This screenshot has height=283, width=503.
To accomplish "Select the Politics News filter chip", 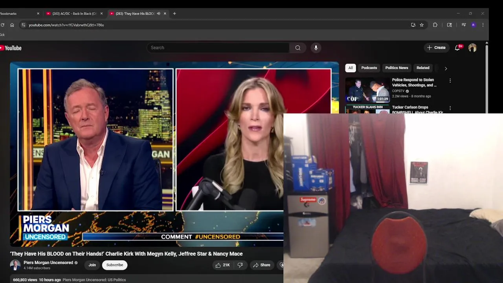I will click(x=397, y=68).
